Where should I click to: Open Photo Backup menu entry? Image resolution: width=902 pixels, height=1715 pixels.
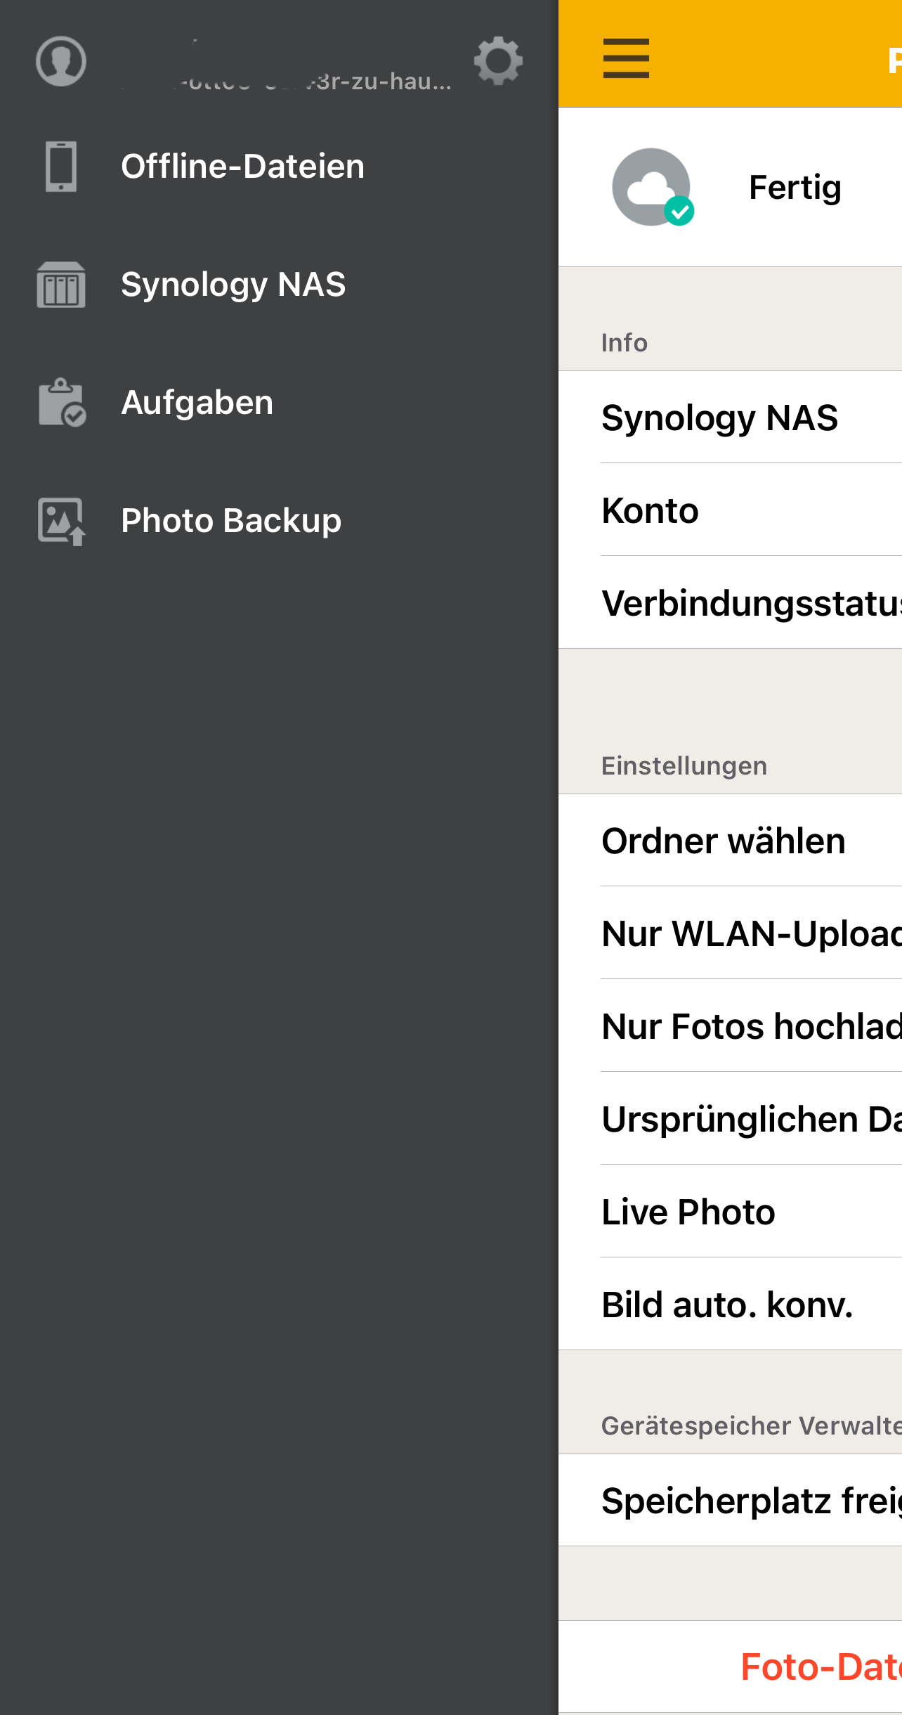click(x=231, y=521)
